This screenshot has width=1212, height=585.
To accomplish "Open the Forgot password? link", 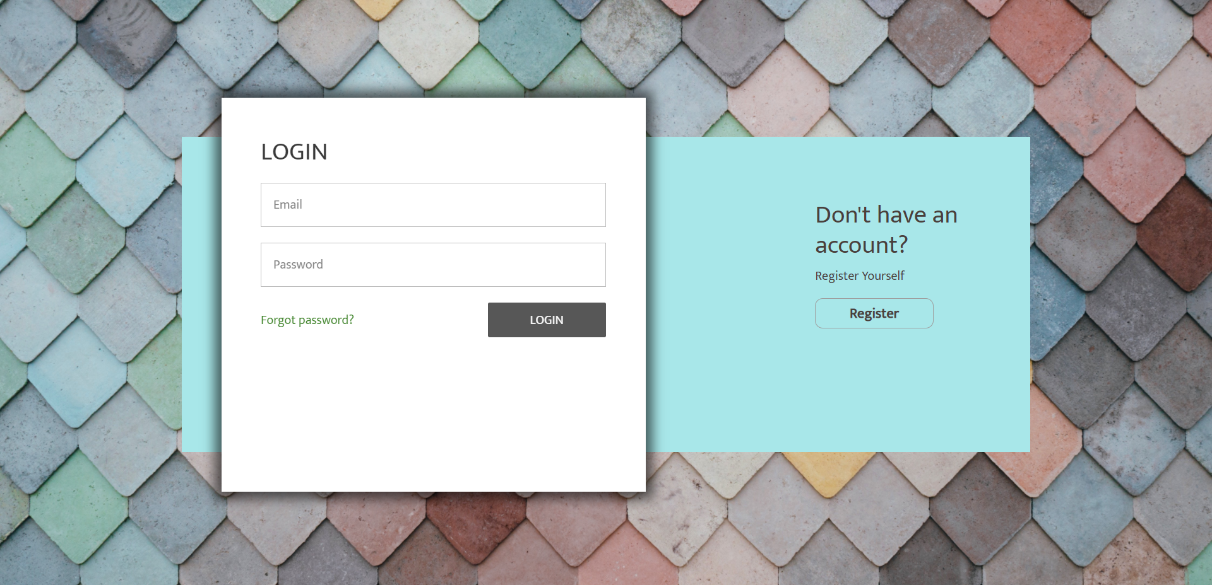I will tap(307, 320).
